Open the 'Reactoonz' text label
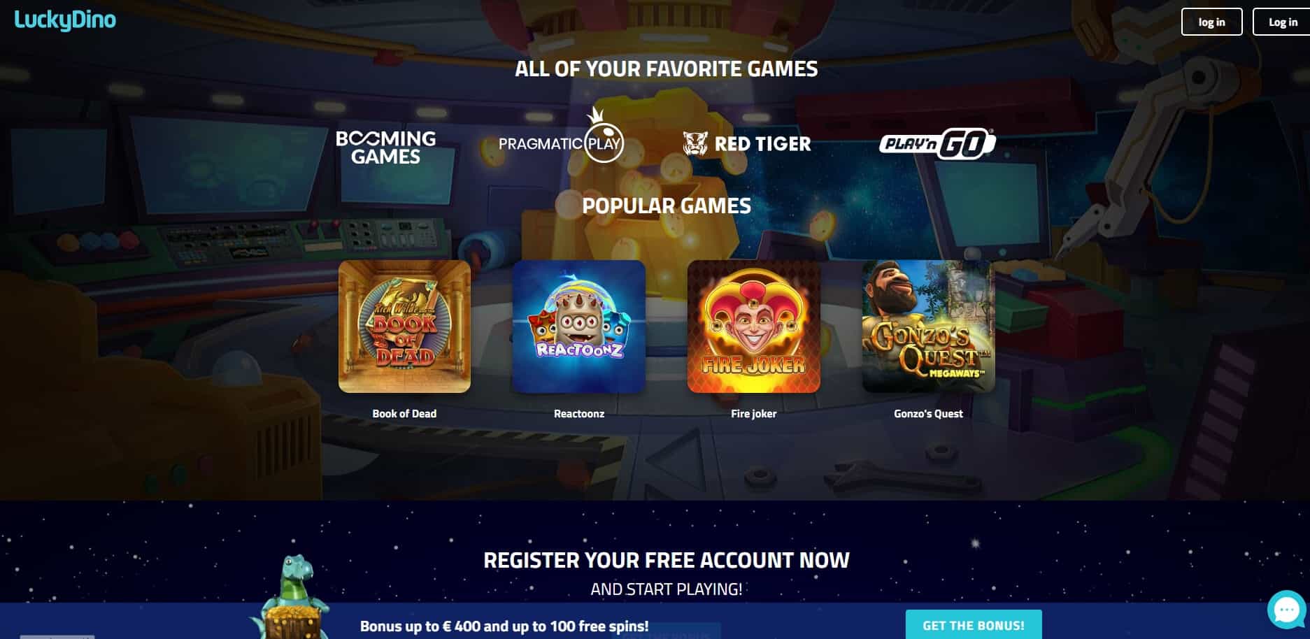 click(579, 414)
